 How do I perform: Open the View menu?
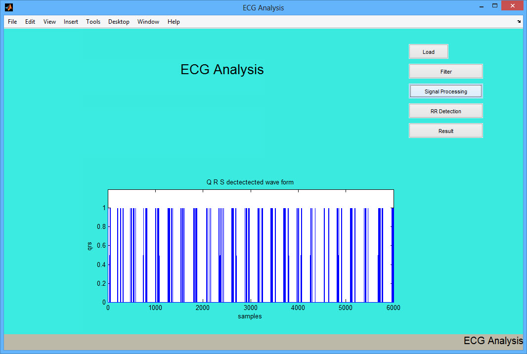(49, 22)
